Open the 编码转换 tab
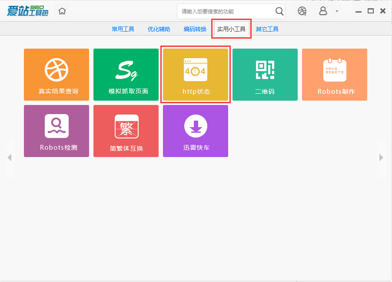Screen dimensions: 392x282 [194, 29]
